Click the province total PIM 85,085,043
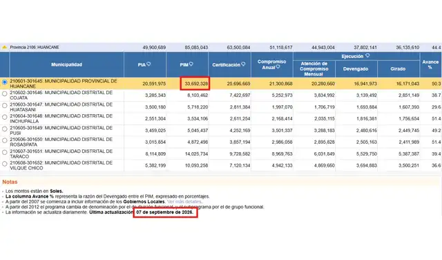 pyautogui.click(x=196, y=48)
